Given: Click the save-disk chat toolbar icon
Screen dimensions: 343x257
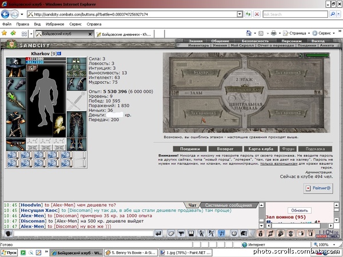Looking at the screenshot, I should [x=191, y=234].
